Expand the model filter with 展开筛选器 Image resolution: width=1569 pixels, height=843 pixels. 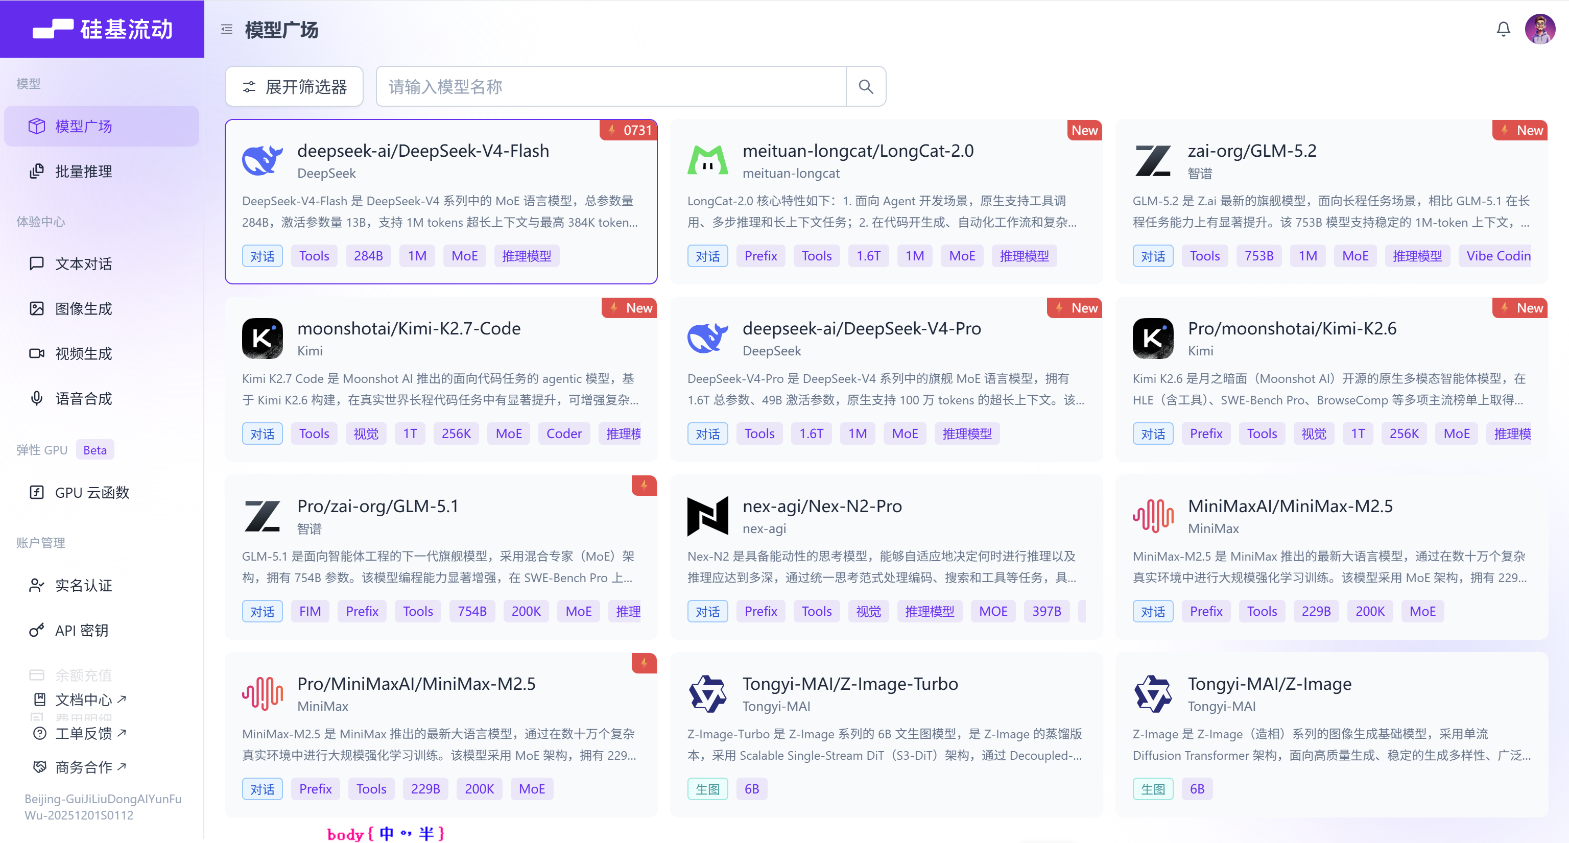[294, 86]
